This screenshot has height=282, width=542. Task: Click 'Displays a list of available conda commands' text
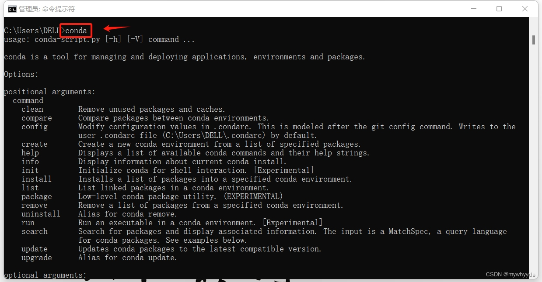coord(224,153)
